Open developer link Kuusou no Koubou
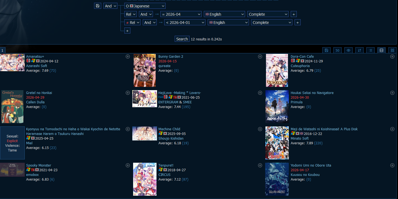The image size is (398, 199). 305,175
